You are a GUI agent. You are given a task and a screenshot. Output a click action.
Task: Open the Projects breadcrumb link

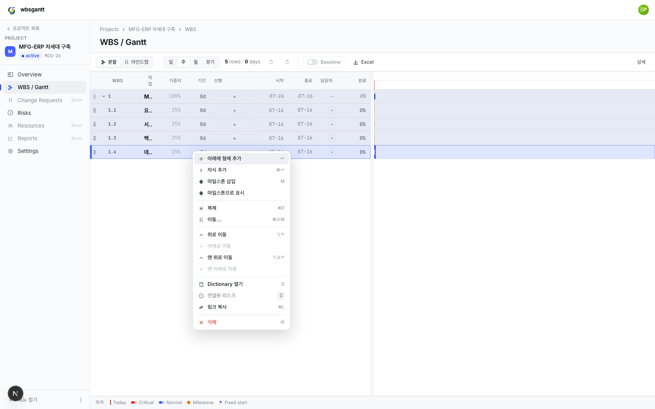109,29
